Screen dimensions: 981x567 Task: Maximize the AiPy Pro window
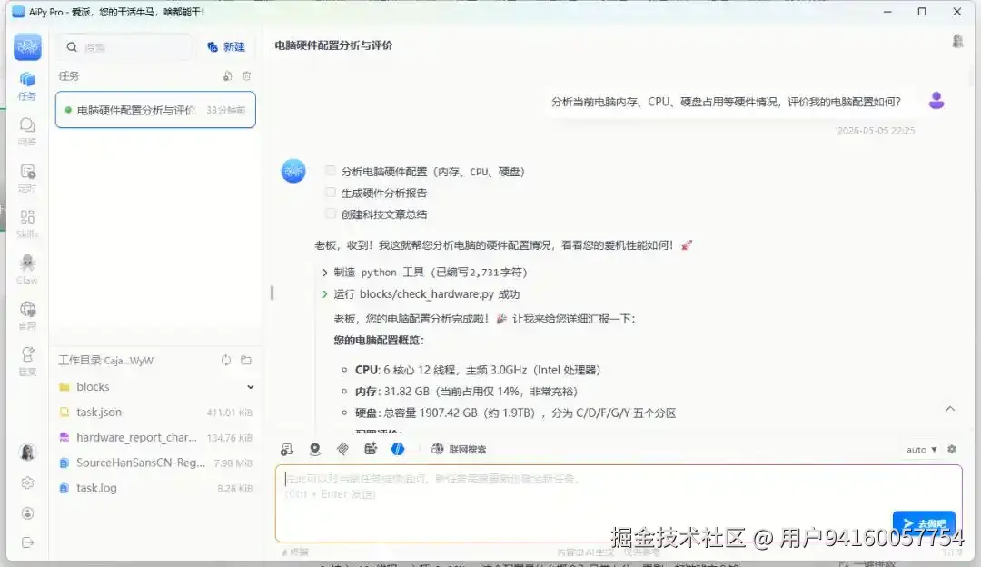[922, 11]
